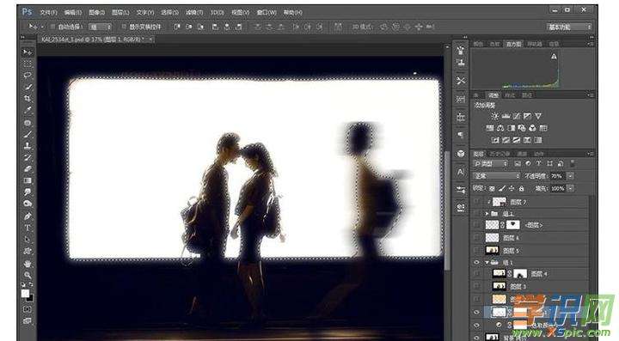This screenshot has width=619, height=341.
Task: Click the 图层 5 layer thumbnail
Action: (x=492, y=250)
